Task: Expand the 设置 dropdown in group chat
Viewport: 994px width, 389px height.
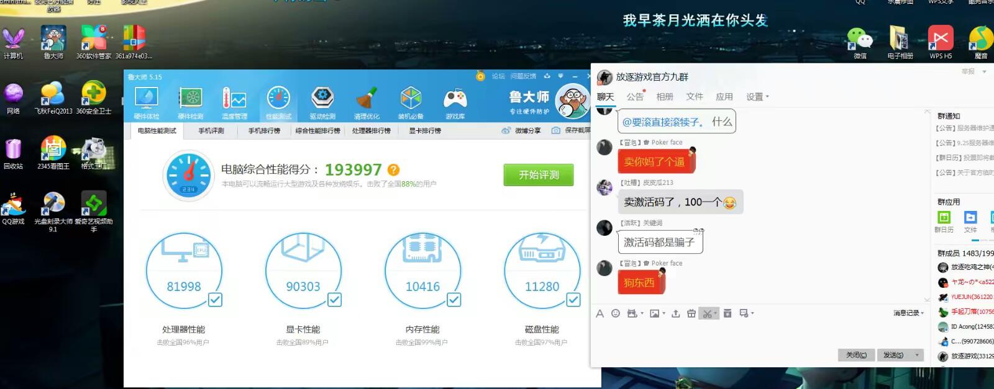Action: (x=767, y=97)
